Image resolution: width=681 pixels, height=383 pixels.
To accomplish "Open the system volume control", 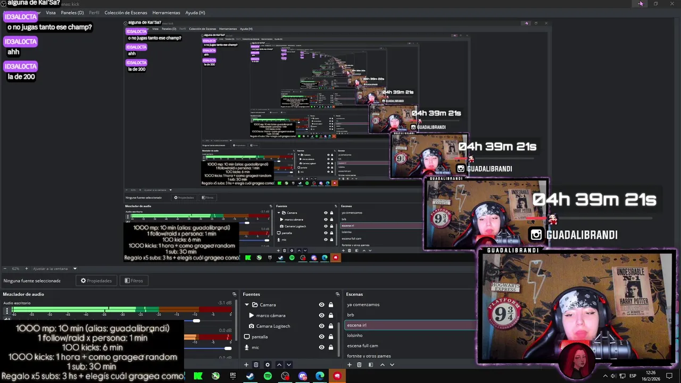I will (613, 376).
